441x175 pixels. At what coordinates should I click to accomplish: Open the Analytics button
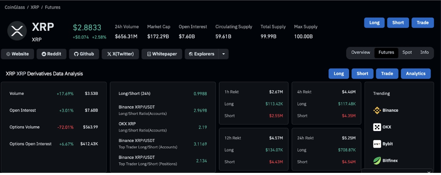click(x=416, y=74)
